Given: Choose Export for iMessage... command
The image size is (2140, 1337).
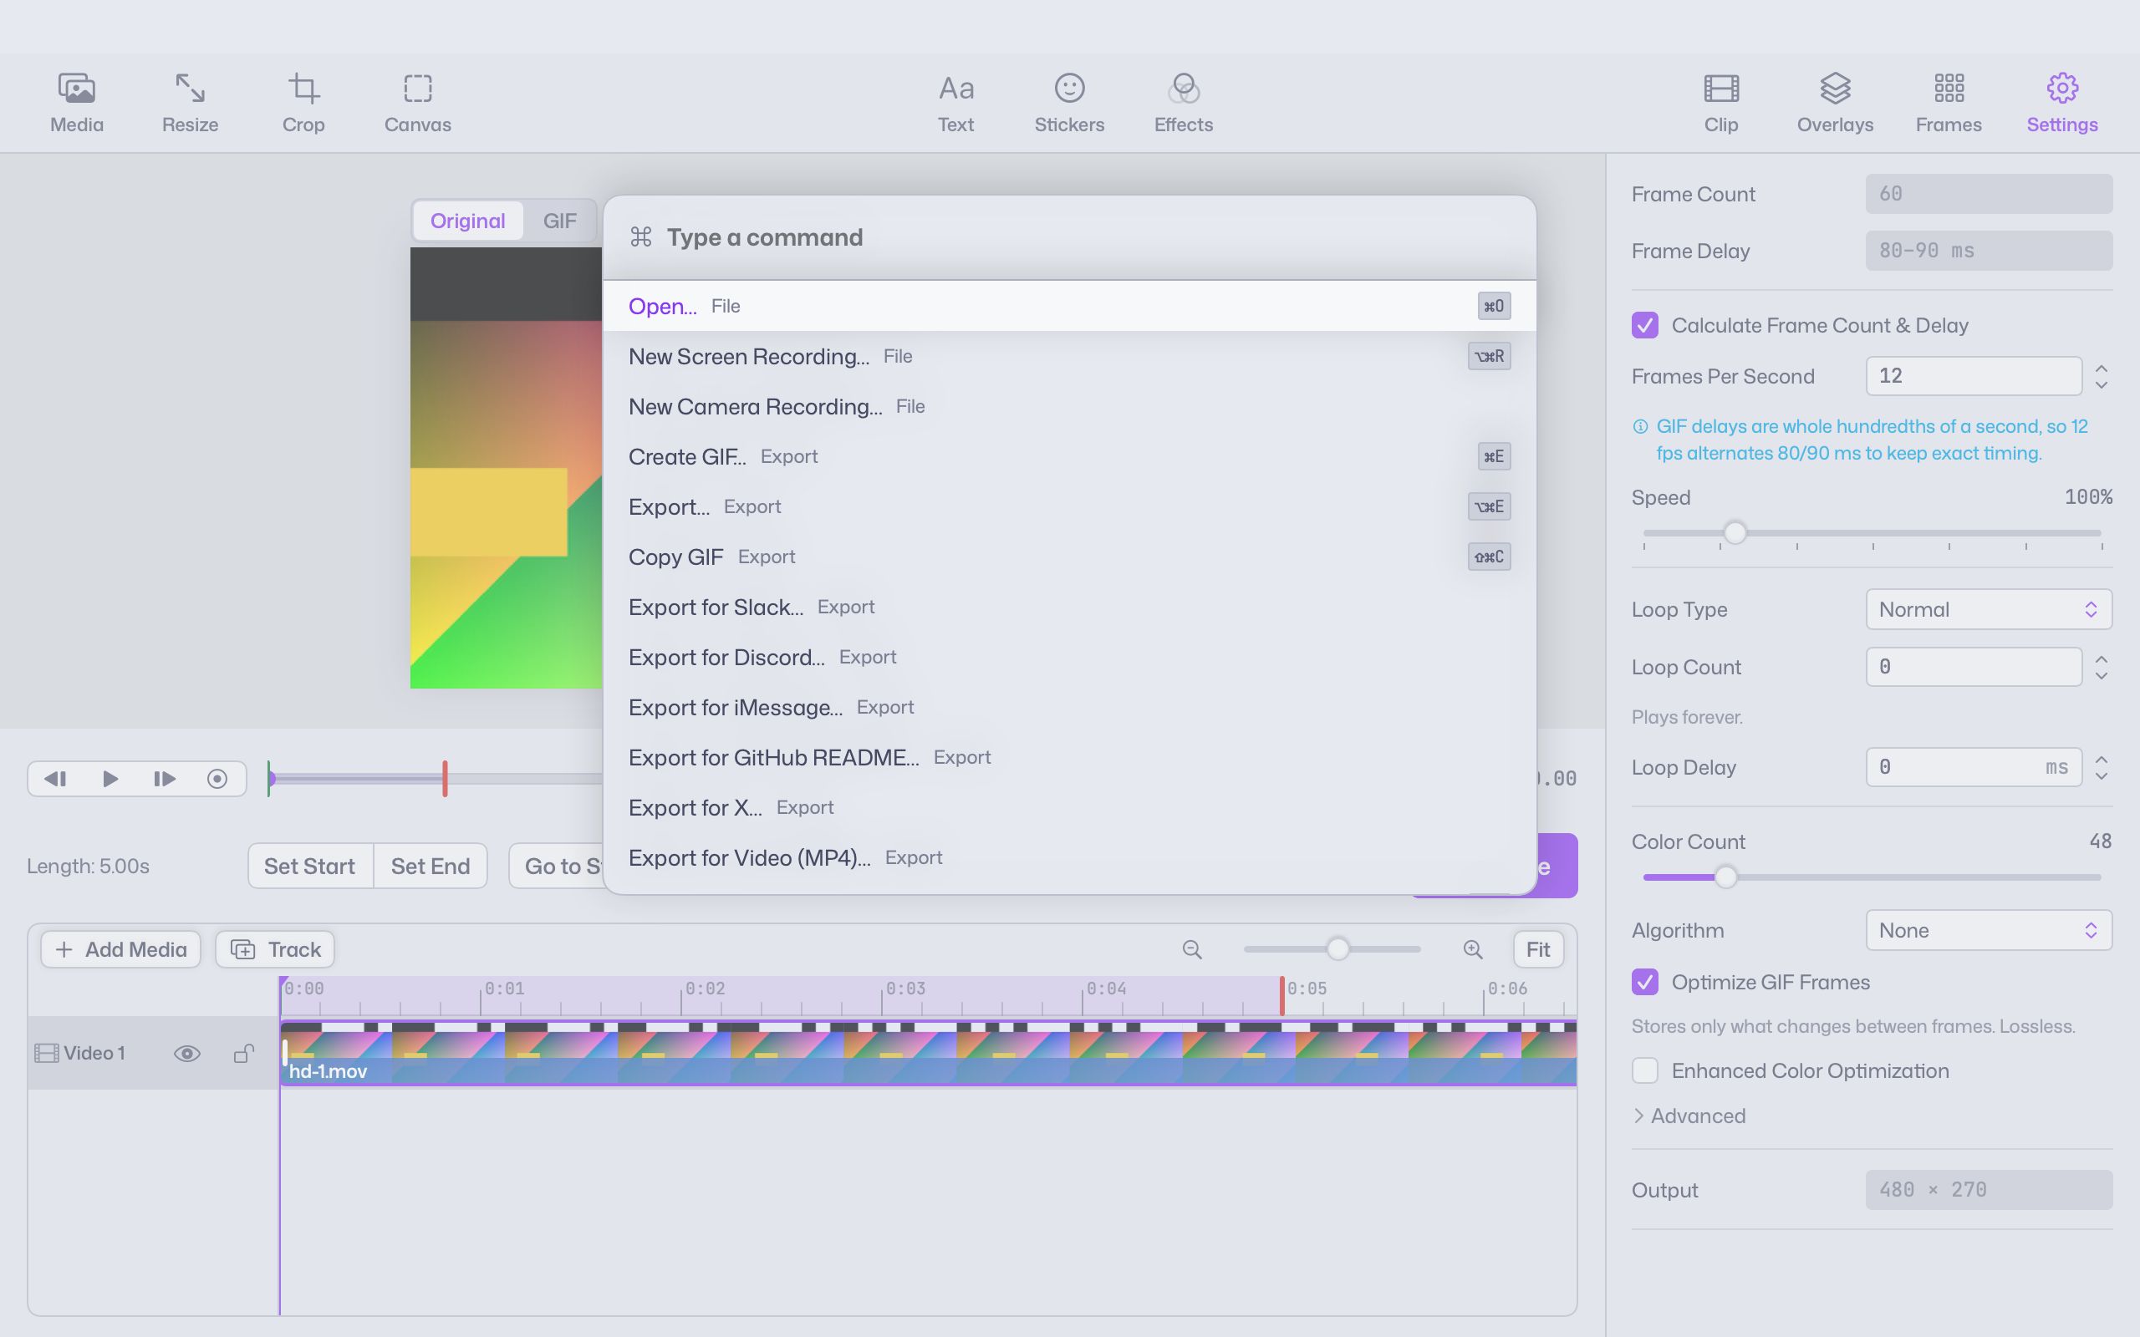Looking at the screenshot, I should pos(1069,708).
